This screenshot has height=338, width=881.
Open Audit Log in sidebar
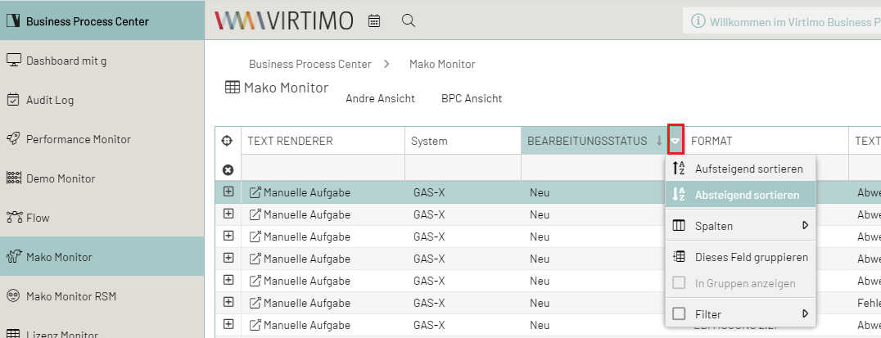pos(50,100)
